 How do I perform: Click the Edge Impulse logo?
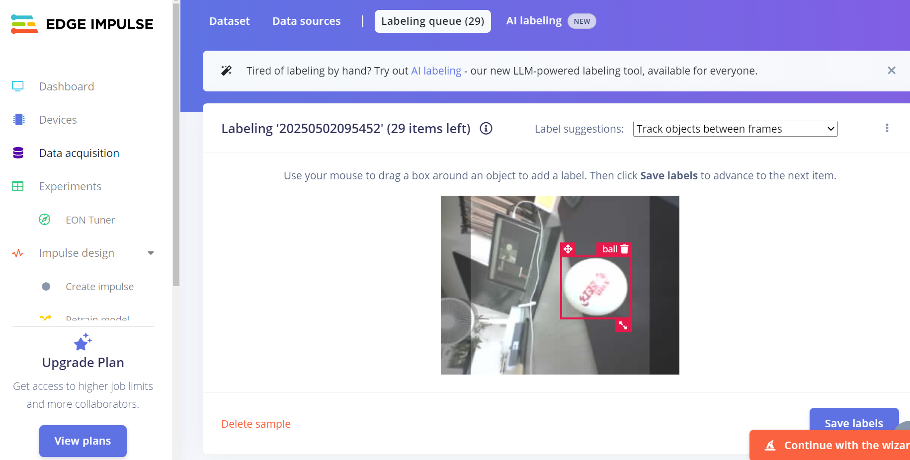[x=82, y=24]
